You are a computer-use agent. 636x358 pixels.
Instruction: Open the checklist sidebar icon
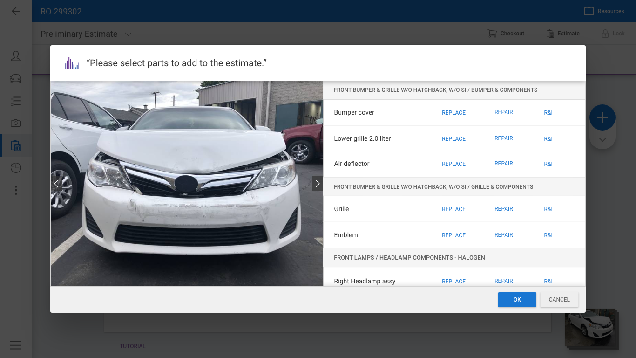pyautogui.click(x=16, y=101)
